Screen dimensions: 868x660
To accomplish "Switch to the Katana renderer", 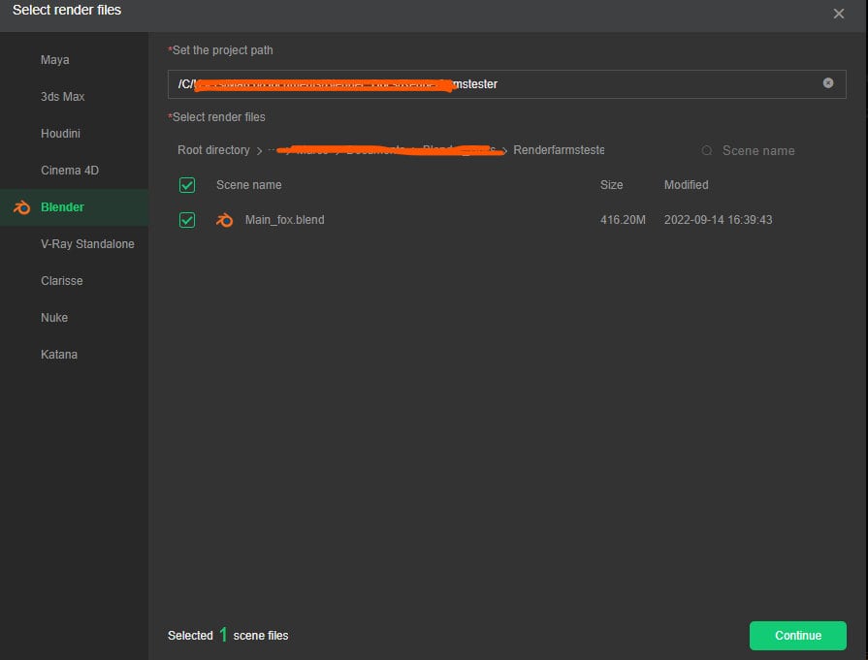I will [58, 354].
